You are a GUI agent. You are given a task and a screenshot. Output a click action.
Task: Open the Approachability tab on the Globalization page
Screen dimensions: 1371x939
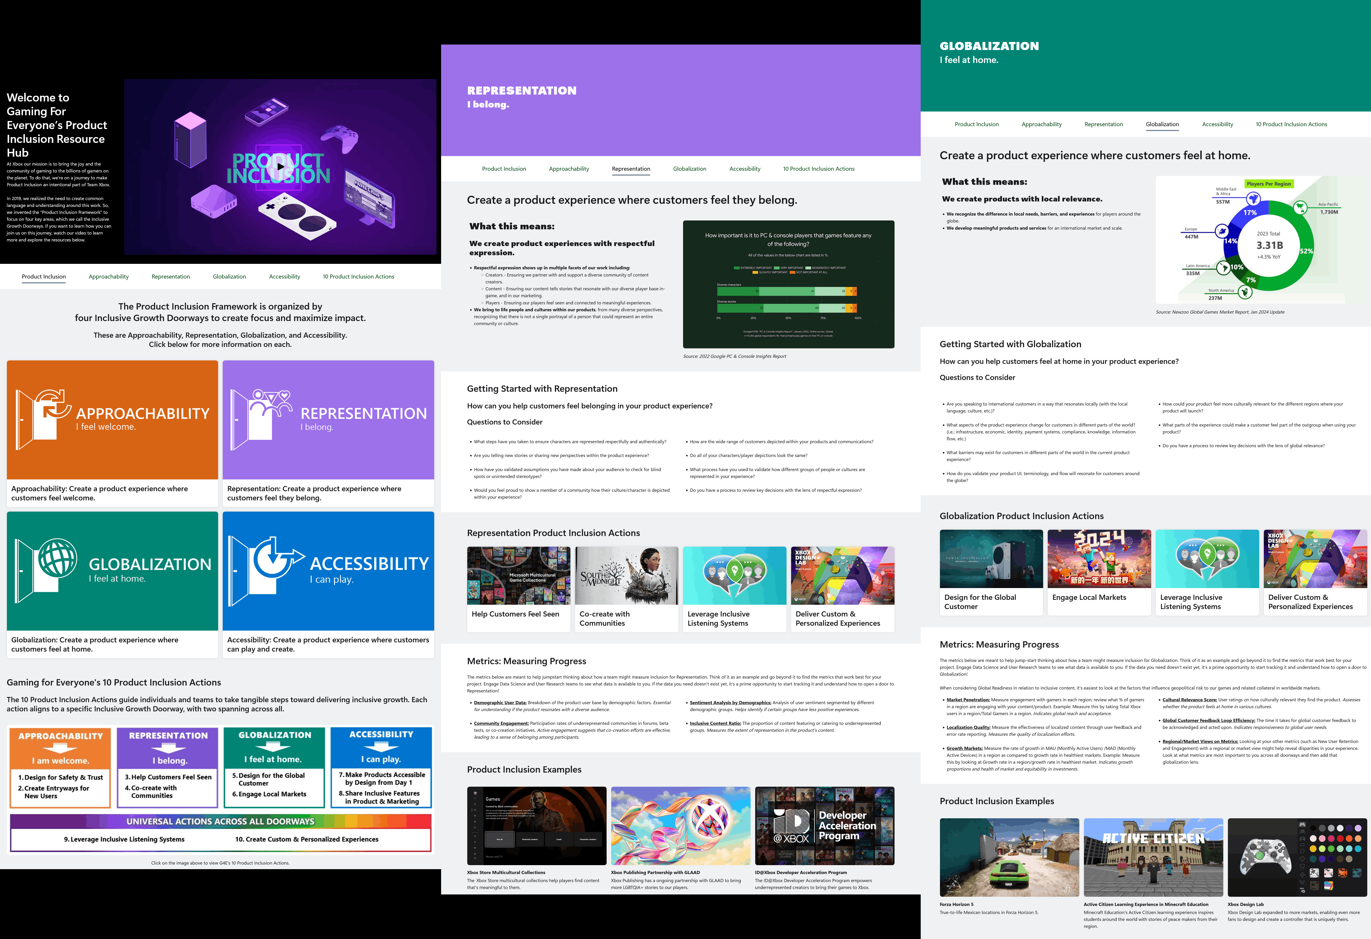click(x=1042, y=124)
